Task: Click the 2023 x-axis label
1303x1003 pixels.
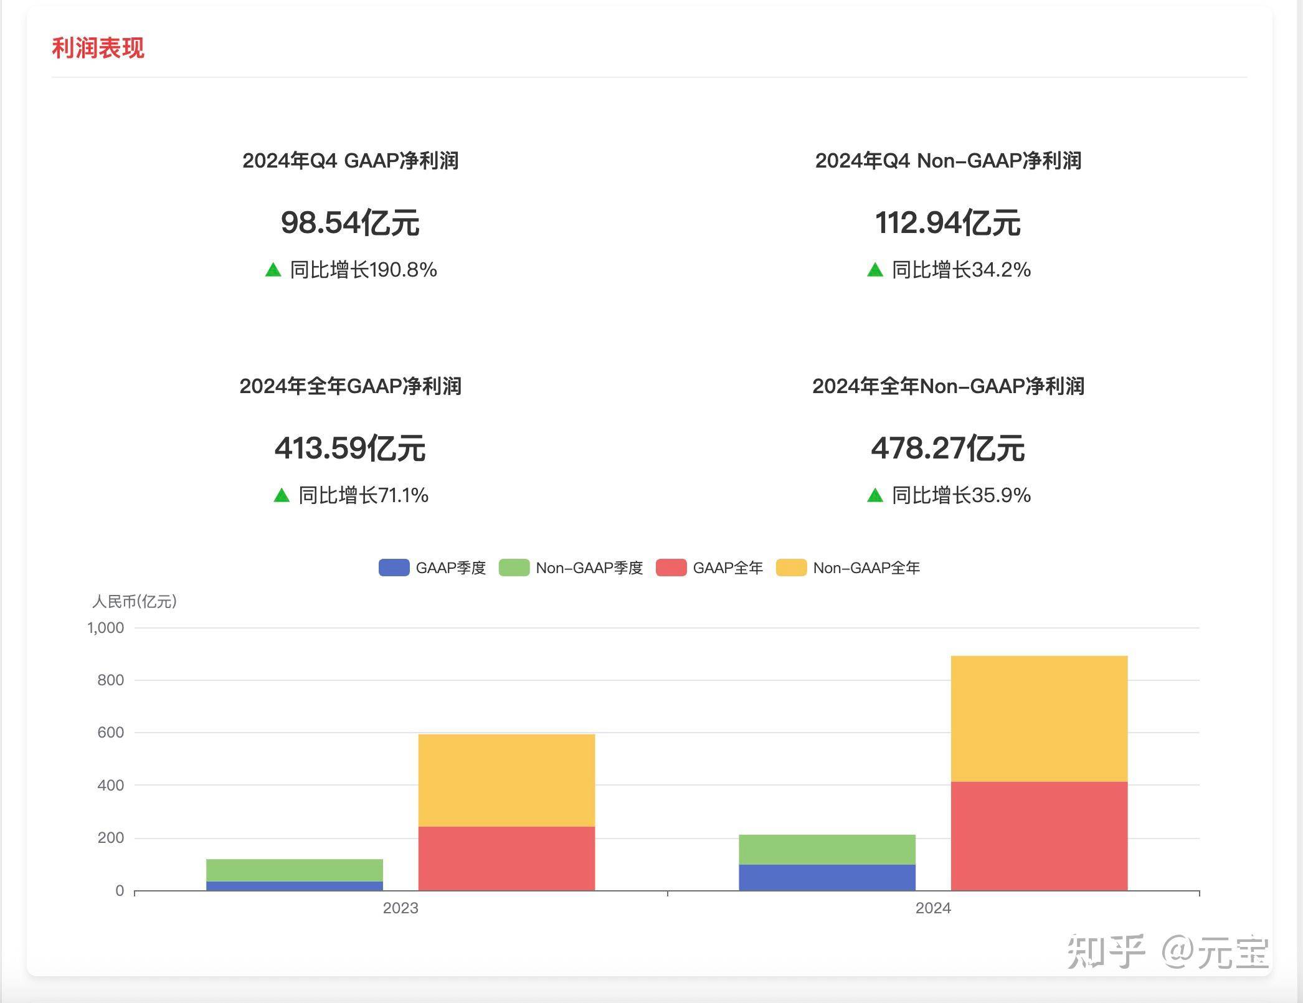Action: (400, 908)
